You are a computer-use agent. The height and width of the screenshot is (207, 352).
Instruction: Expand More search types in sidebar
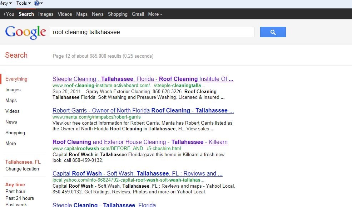pos(11,144)
